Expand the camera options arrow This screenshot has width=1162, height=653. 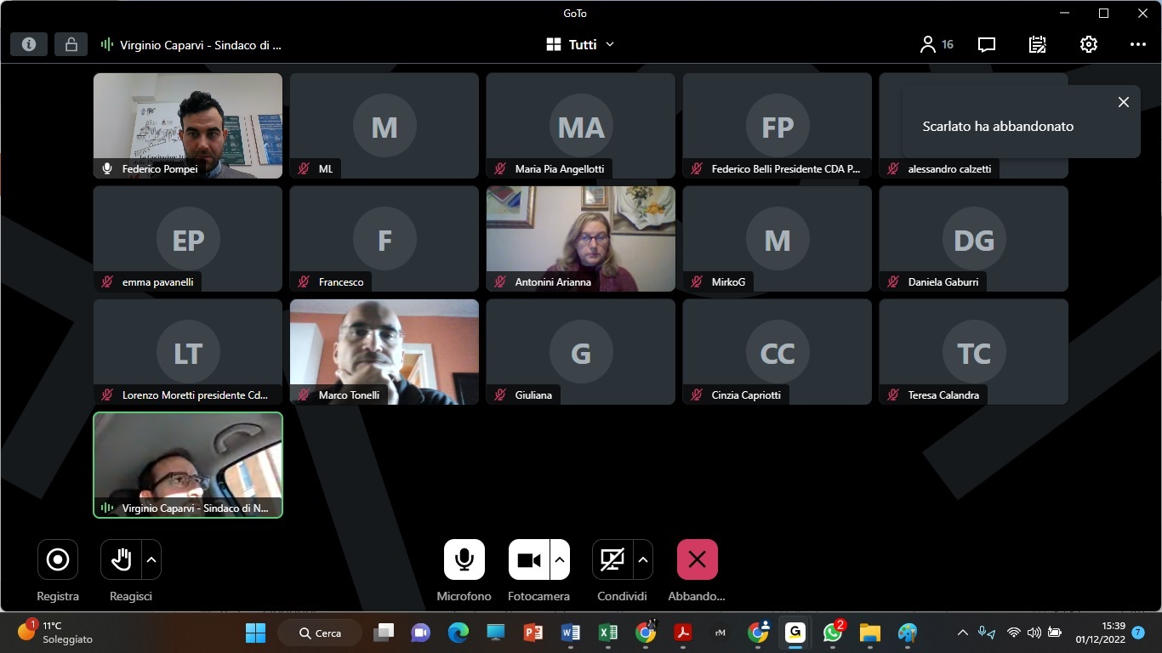[x=560, y=559]
